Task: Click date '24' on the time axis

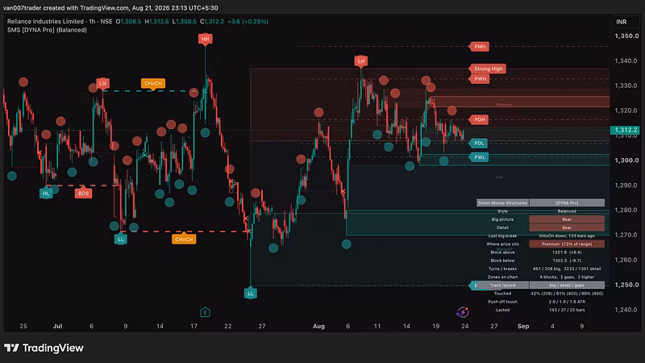Action: click(x=465, y=327)
